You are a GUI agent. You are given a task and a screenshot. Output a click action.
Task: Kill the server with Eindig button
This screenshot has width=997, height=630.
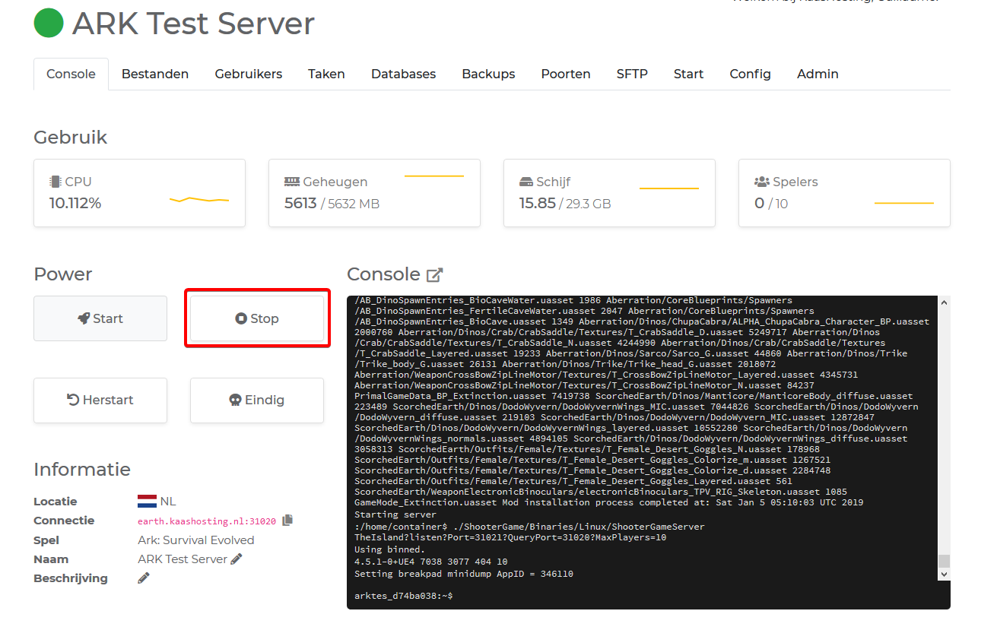coord(257,400)
